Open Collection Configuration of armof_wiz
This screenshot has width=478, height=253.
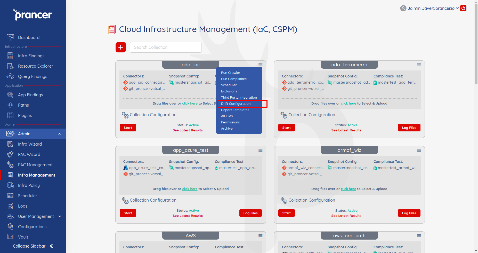[308, 200]
